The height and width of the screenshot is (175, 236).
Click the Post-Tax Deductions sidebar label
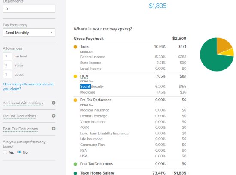click(20, 129)
